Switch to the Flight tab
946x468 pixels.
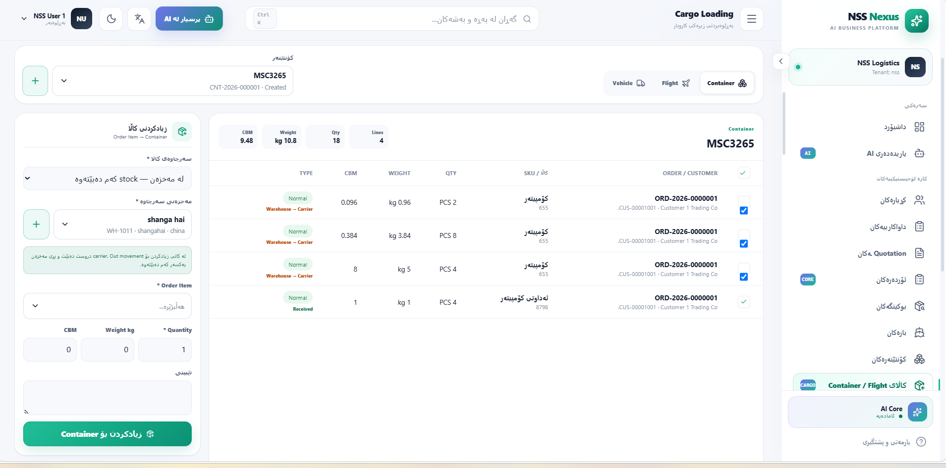[675, 83]
